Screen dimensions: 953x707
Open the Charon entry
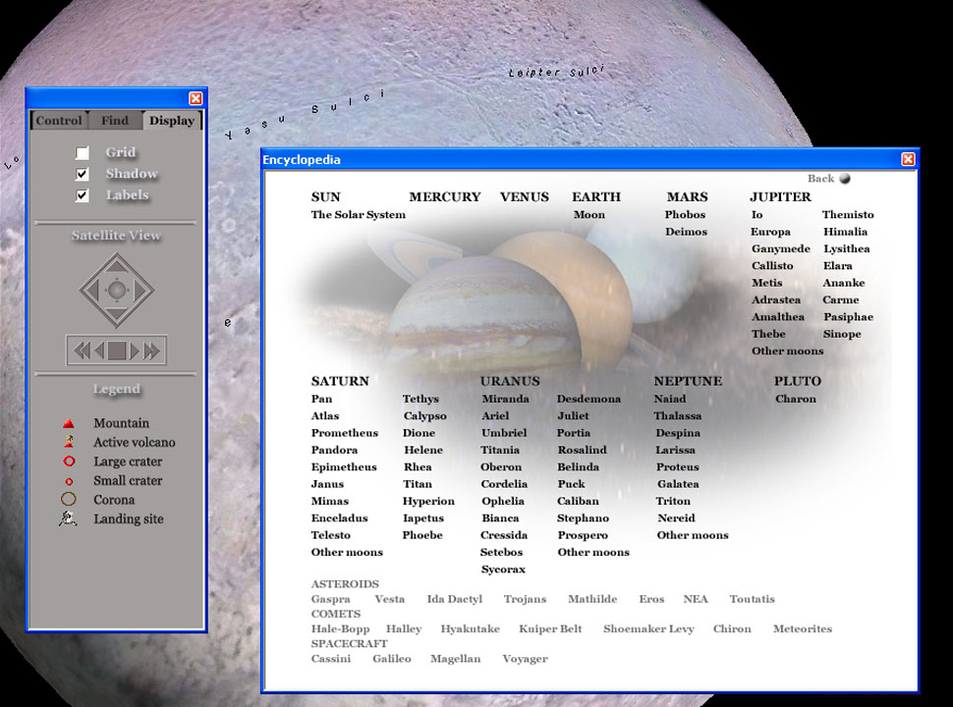pyautogui.click(x=796, y=399)
